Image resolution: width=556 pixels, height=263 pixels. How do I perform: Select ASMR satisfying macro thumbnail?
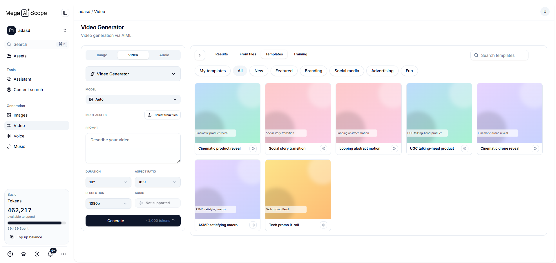tap(228, 189)
